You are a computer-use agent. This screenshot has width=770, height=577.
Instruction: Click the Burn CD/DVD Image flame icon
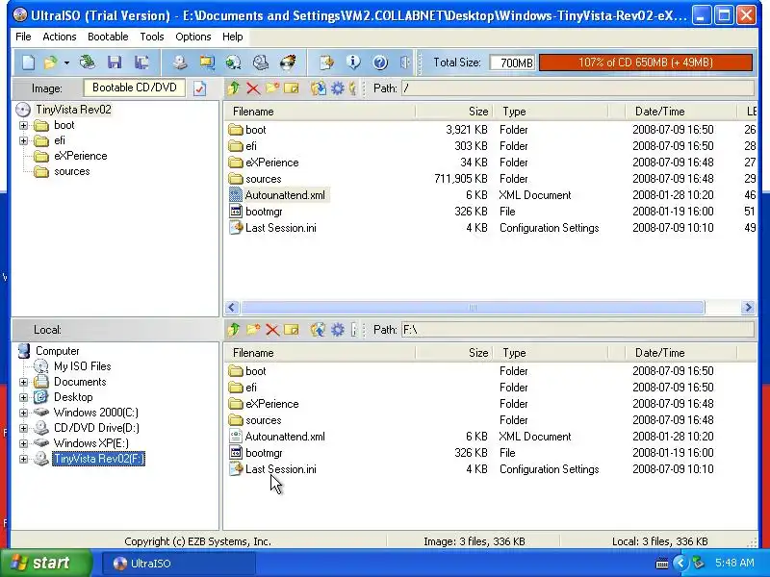[287, 63]
